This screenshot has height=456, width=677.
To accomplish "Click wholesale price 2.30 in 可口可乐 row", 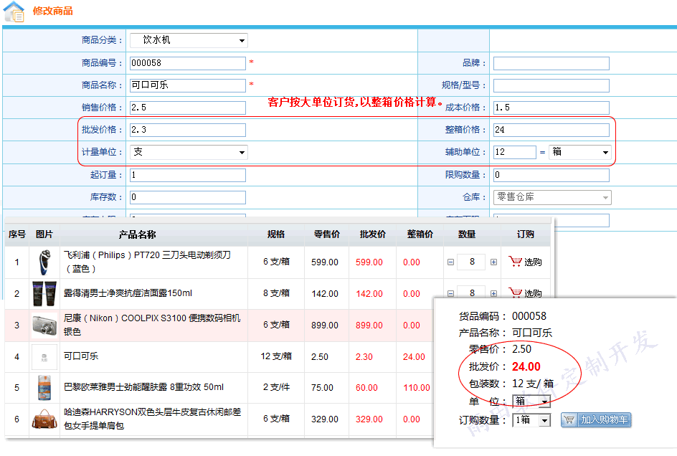I will 364,357.
